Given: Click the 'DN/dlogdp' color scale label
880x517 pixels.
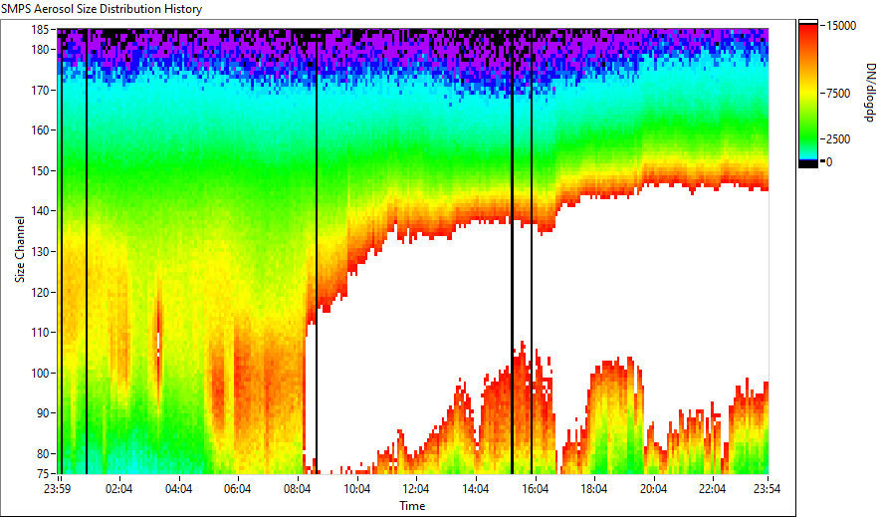Looking at the screenshot, I should (869, 93).
